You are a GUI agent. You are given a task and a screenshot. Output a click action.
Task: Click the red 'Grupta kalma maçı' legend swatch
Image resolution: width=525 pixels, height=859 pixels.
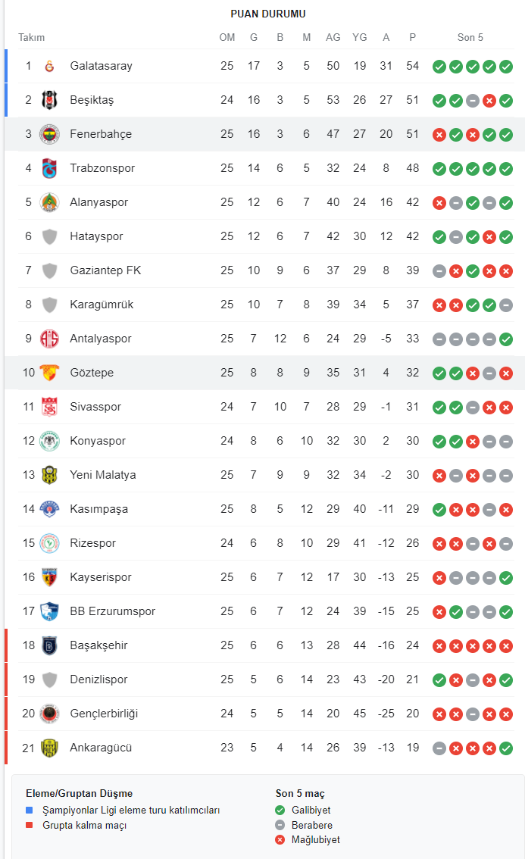[29, 826]
